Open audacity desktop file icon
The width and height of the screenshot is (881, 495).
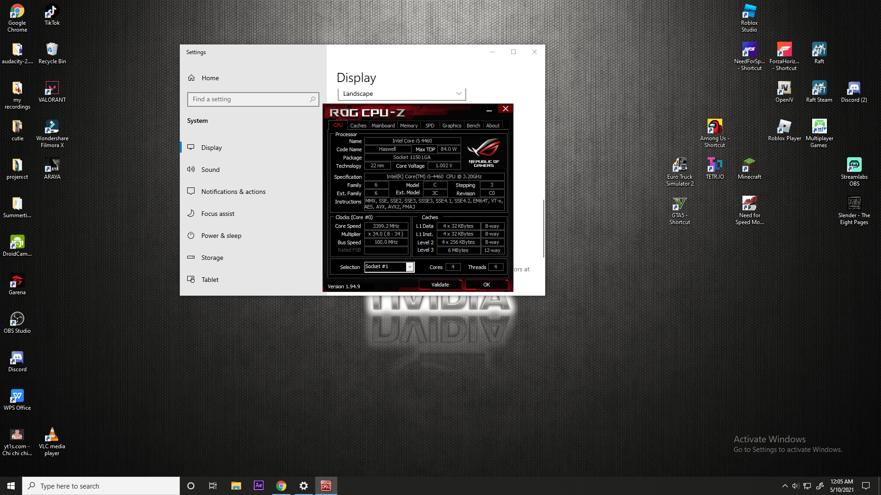tap(17, 54)
